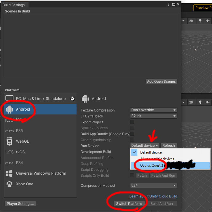Screen dimensions: 212x212
Task: Toggle 2D mode in the upper scene view
Action: [x=191, y=21]
